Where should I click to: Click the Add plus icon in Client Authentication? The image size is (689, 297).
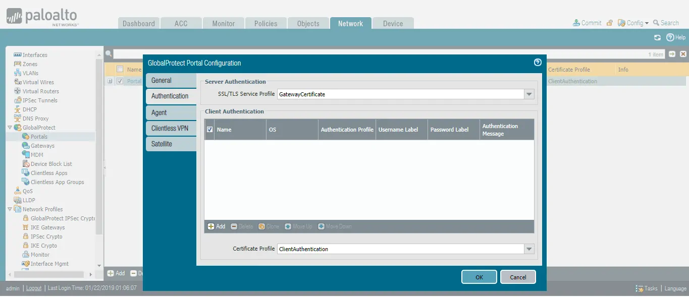click(210, 226)
